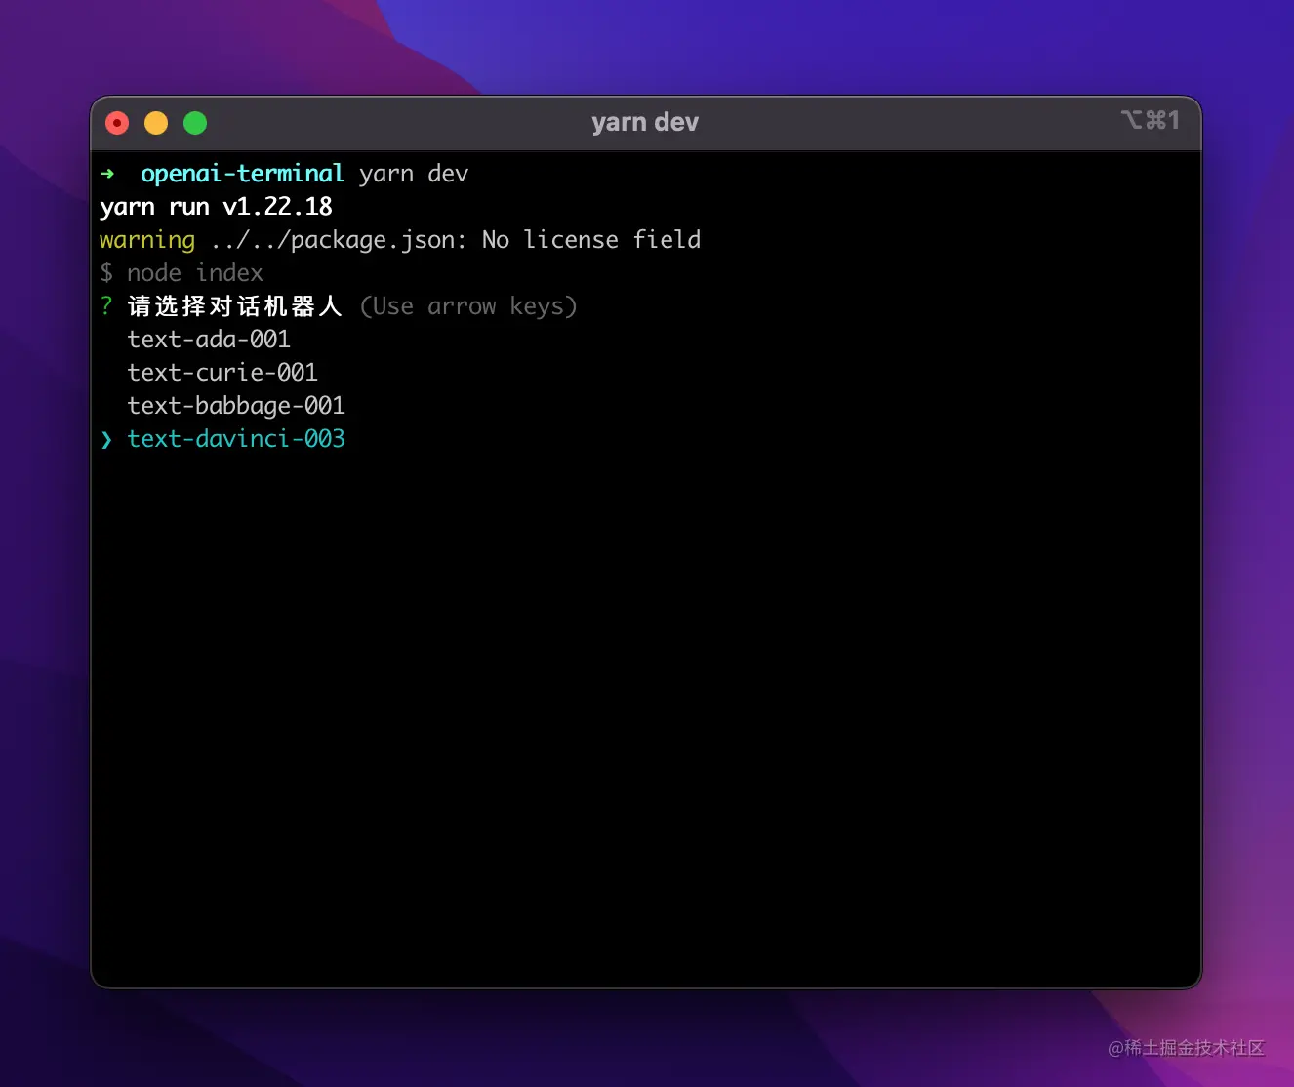Click the '(Use arrow keys)' hint text

(x=468, y=306)
